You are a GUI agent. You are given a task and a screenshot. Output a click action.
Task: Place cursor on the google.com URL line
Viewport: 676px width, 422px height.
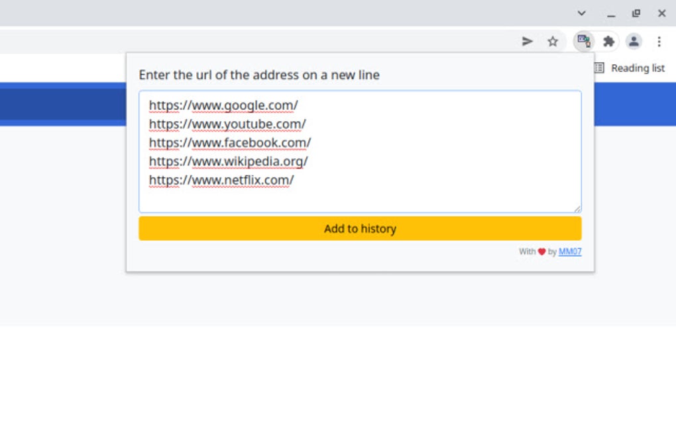click(222, 105)
